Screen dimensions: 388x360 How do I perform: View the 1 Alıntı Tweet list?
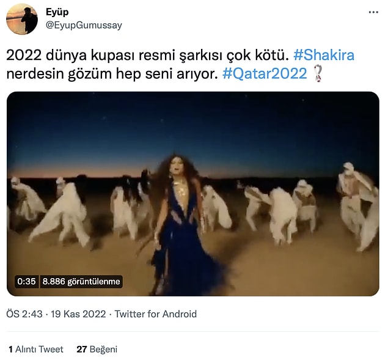point(36,350)
